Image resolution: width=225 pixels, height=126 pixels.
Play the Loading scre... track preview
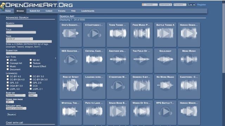94,85
